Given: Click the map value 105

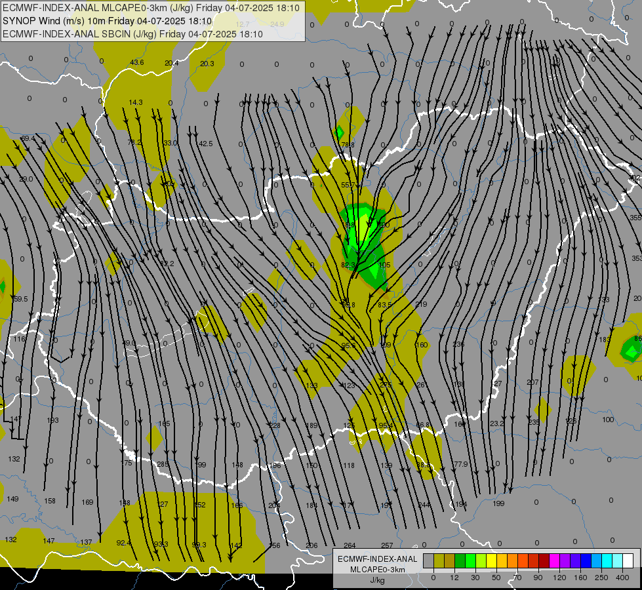Looking at the screenshot, I should point(384,265).
